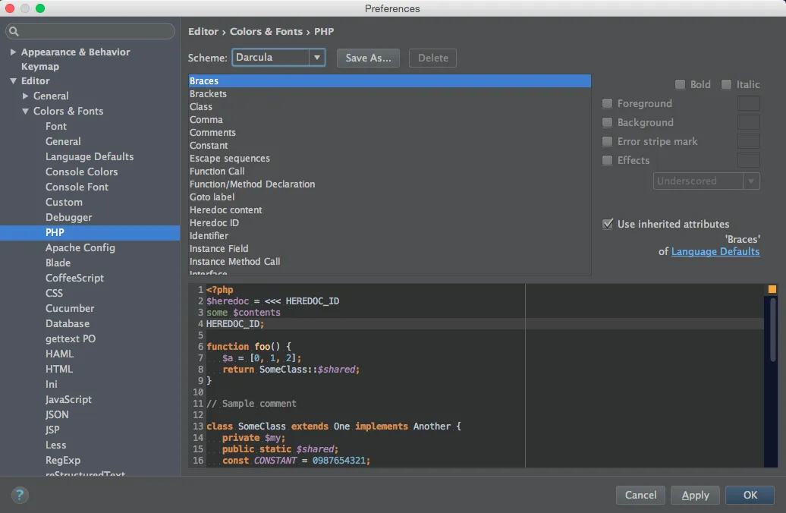
Task: Click the Cancel button
Action: pyautogui.click(x=640, y=495)
